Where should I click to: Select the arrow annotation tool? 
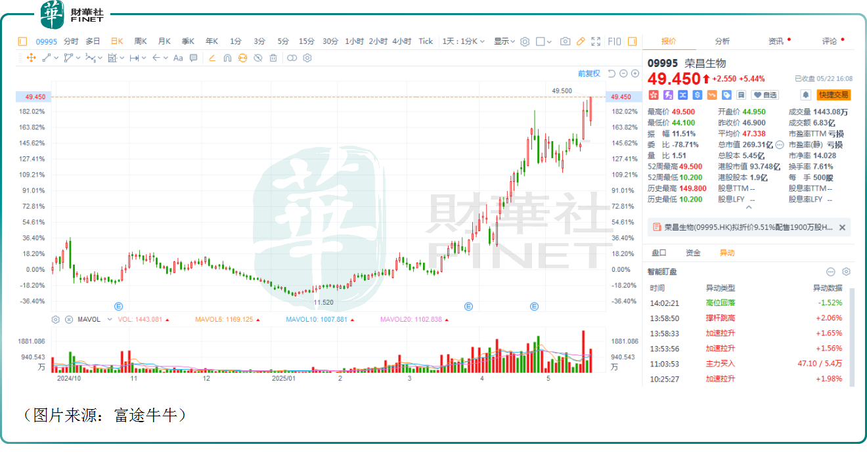[156, 58]
